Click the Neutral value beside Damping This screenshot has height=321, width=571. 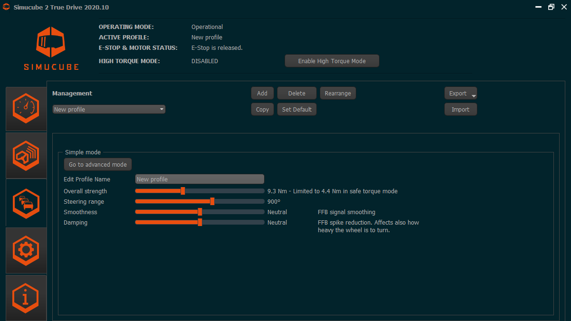tap(277, 223)
